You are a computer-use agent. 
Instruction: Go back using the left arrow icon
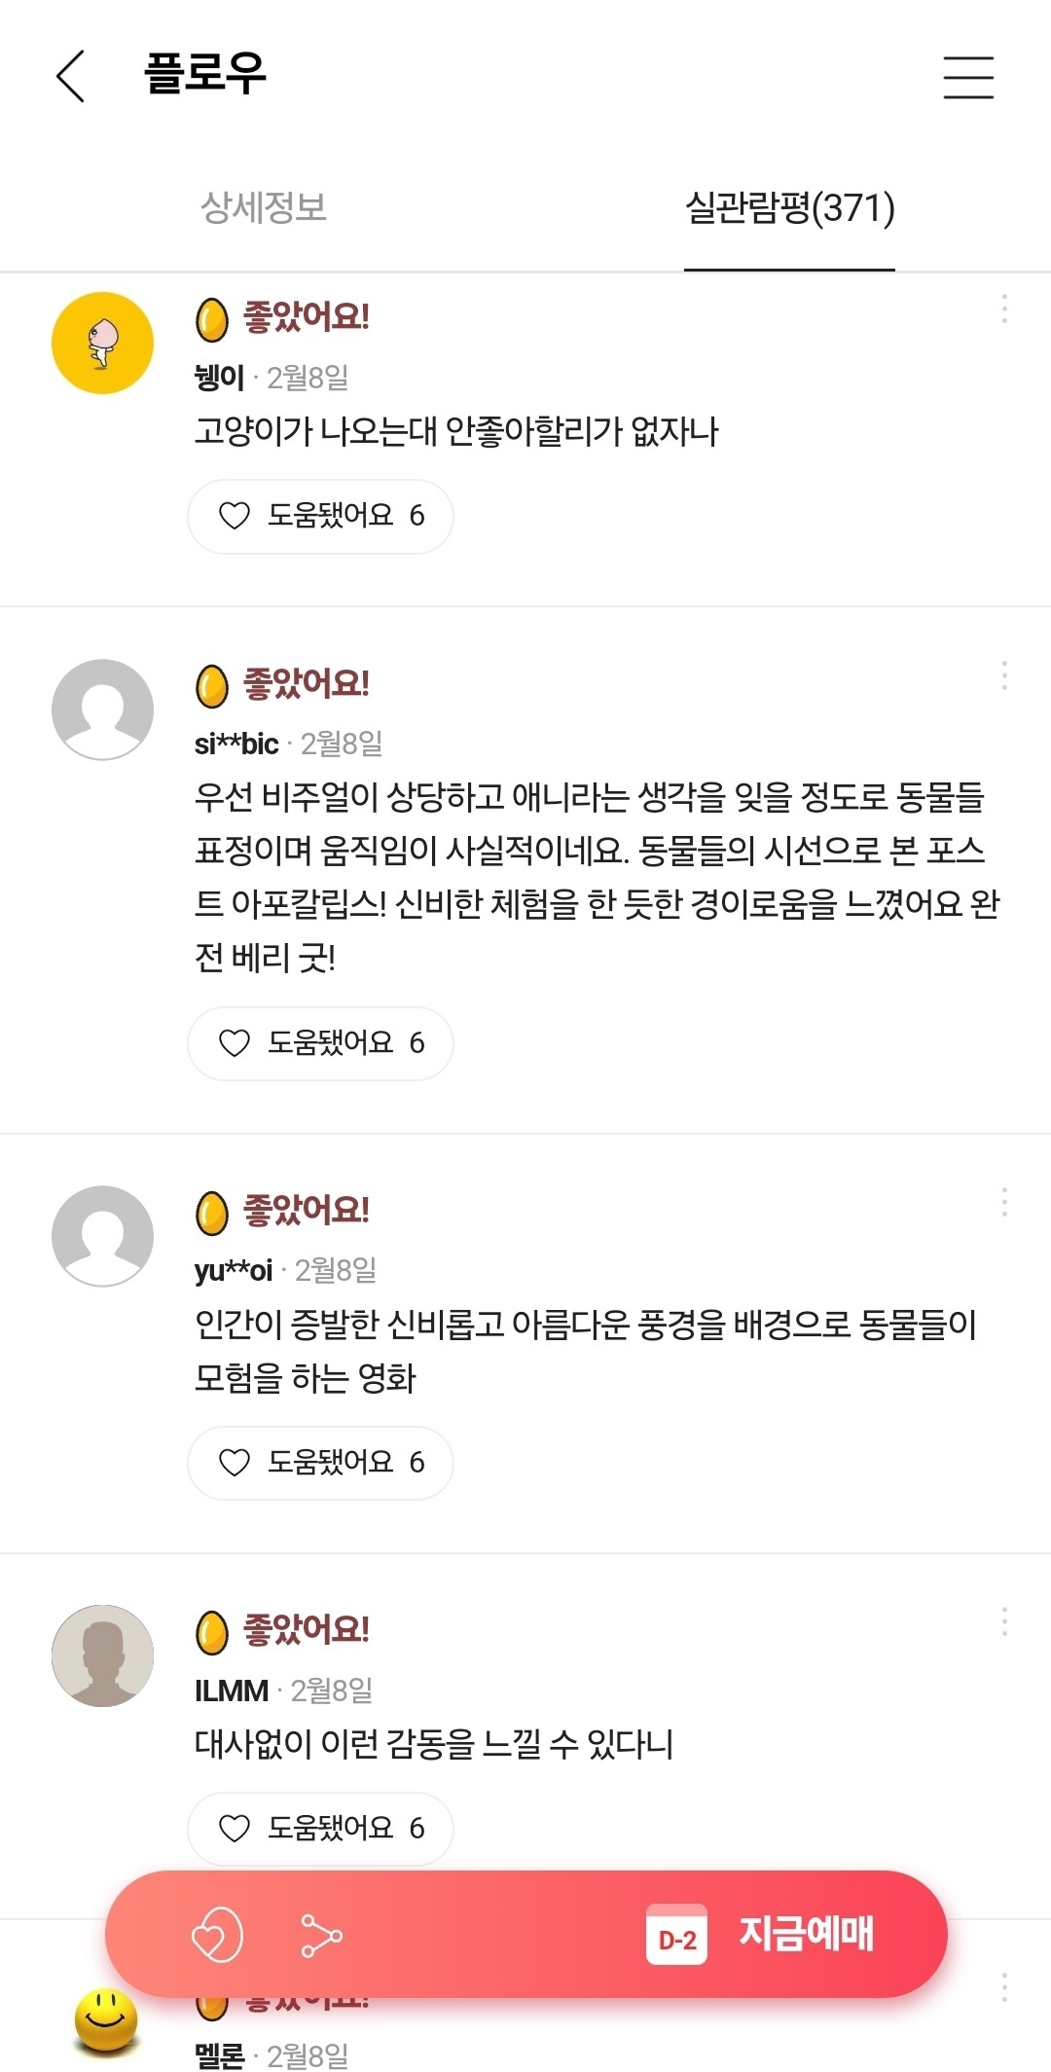click(70, 76)
